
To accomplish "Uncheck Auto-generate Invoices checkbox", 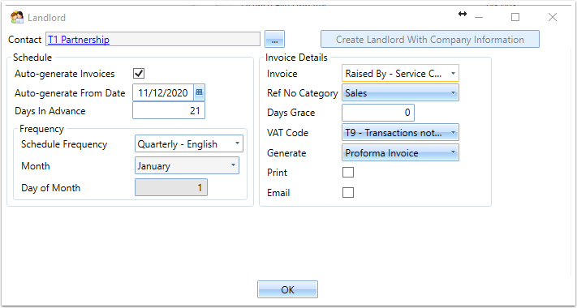I will pyautogui.click(x=139, y=74).
